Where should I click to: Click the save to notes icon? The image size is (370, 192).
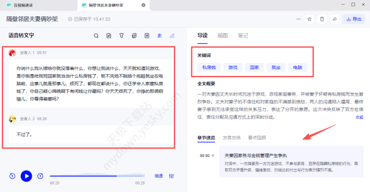click(x=322, y=19)
